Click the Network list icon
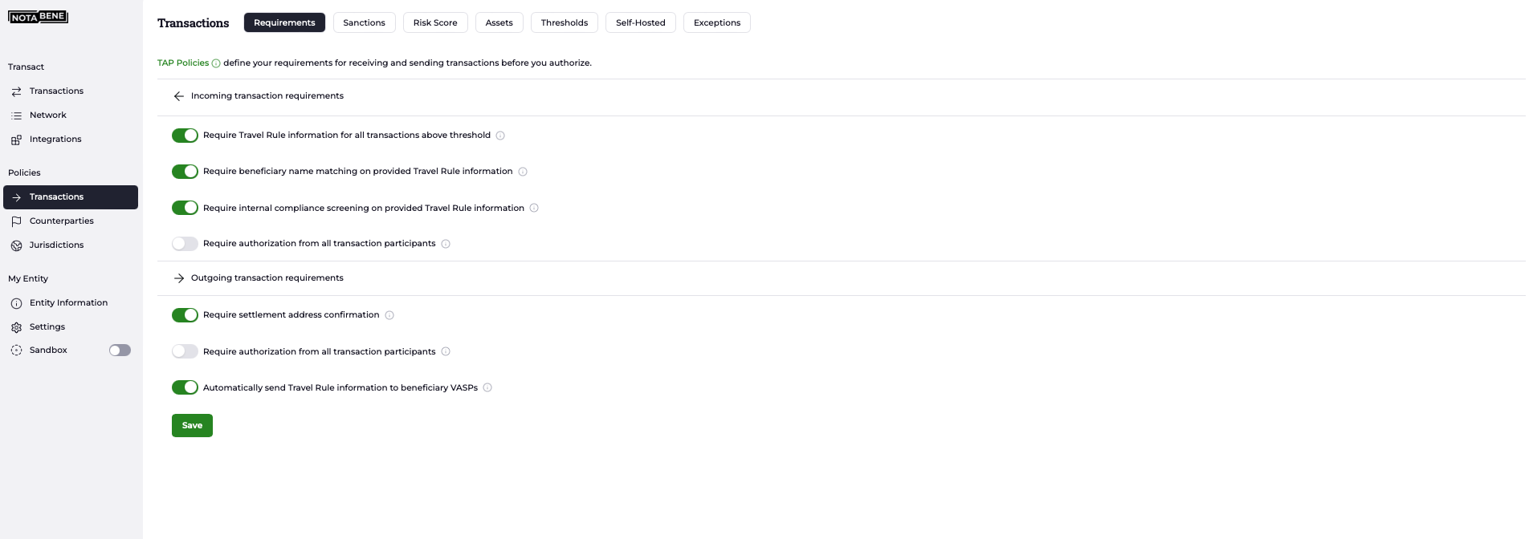 click(16, 115)
